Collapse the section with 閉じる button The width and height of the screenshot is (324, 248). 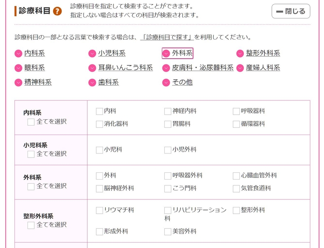click(291, 11)
